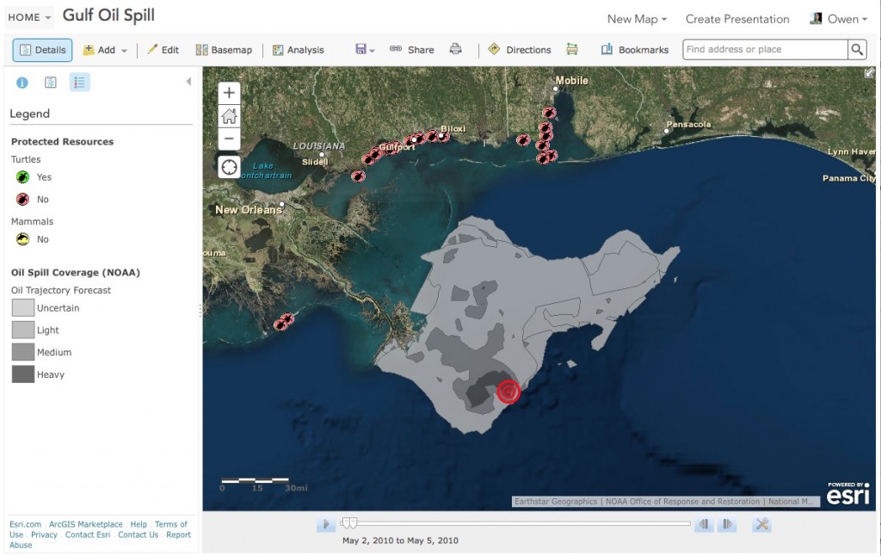The image size is (881, 556).
Task: Click the time slider thumb handle
Action: [349, 523]
